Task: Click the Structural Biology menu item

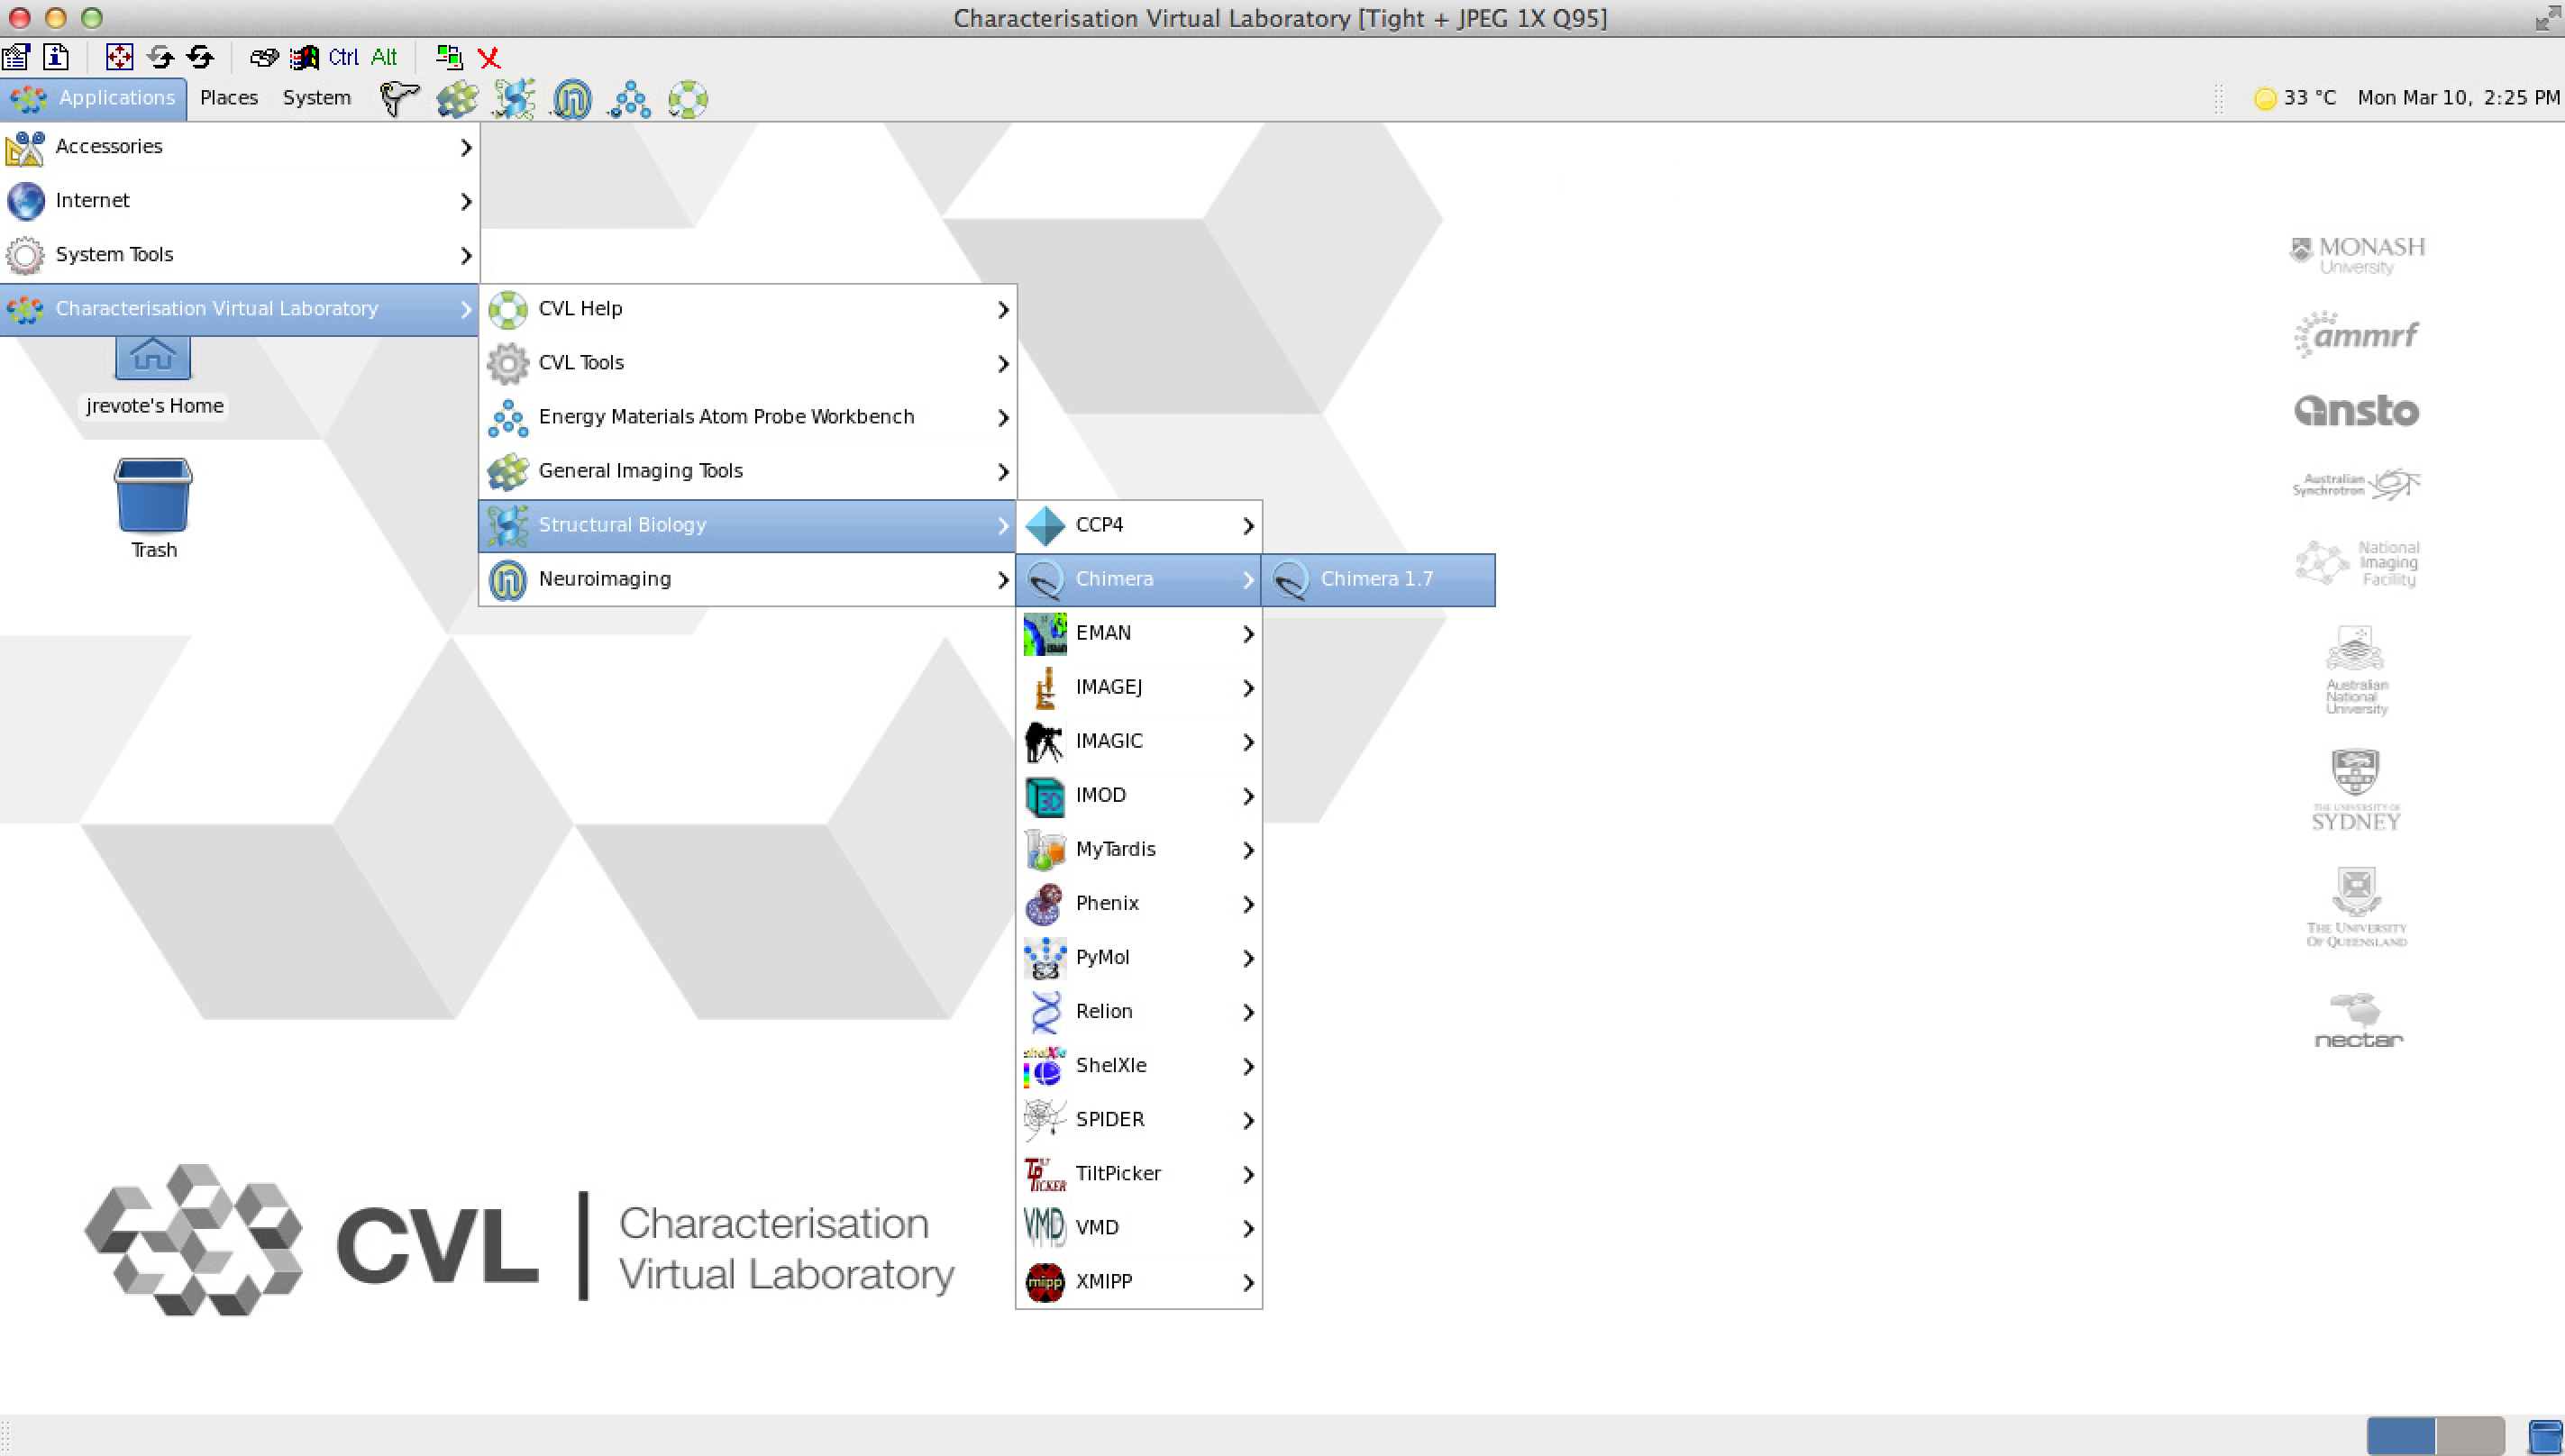Action: tap(748, 525)
